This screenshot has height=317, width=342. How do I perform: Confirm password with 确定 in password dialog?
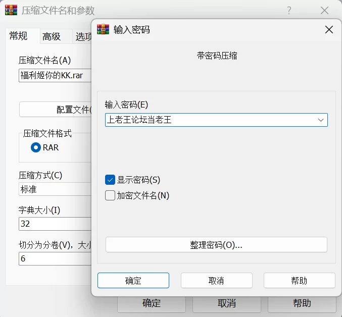[133, 281]
